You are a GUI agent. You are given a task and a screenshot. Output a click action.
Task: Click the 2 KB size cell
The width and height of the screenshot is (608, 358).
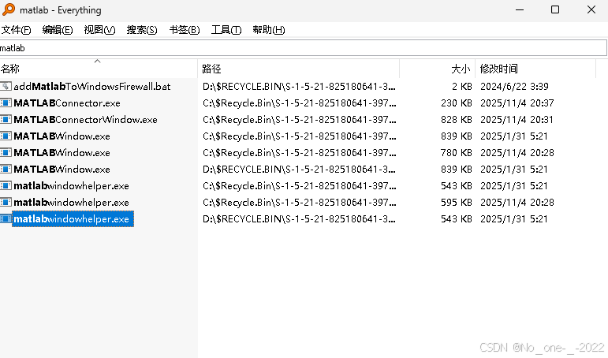[461, 86]
